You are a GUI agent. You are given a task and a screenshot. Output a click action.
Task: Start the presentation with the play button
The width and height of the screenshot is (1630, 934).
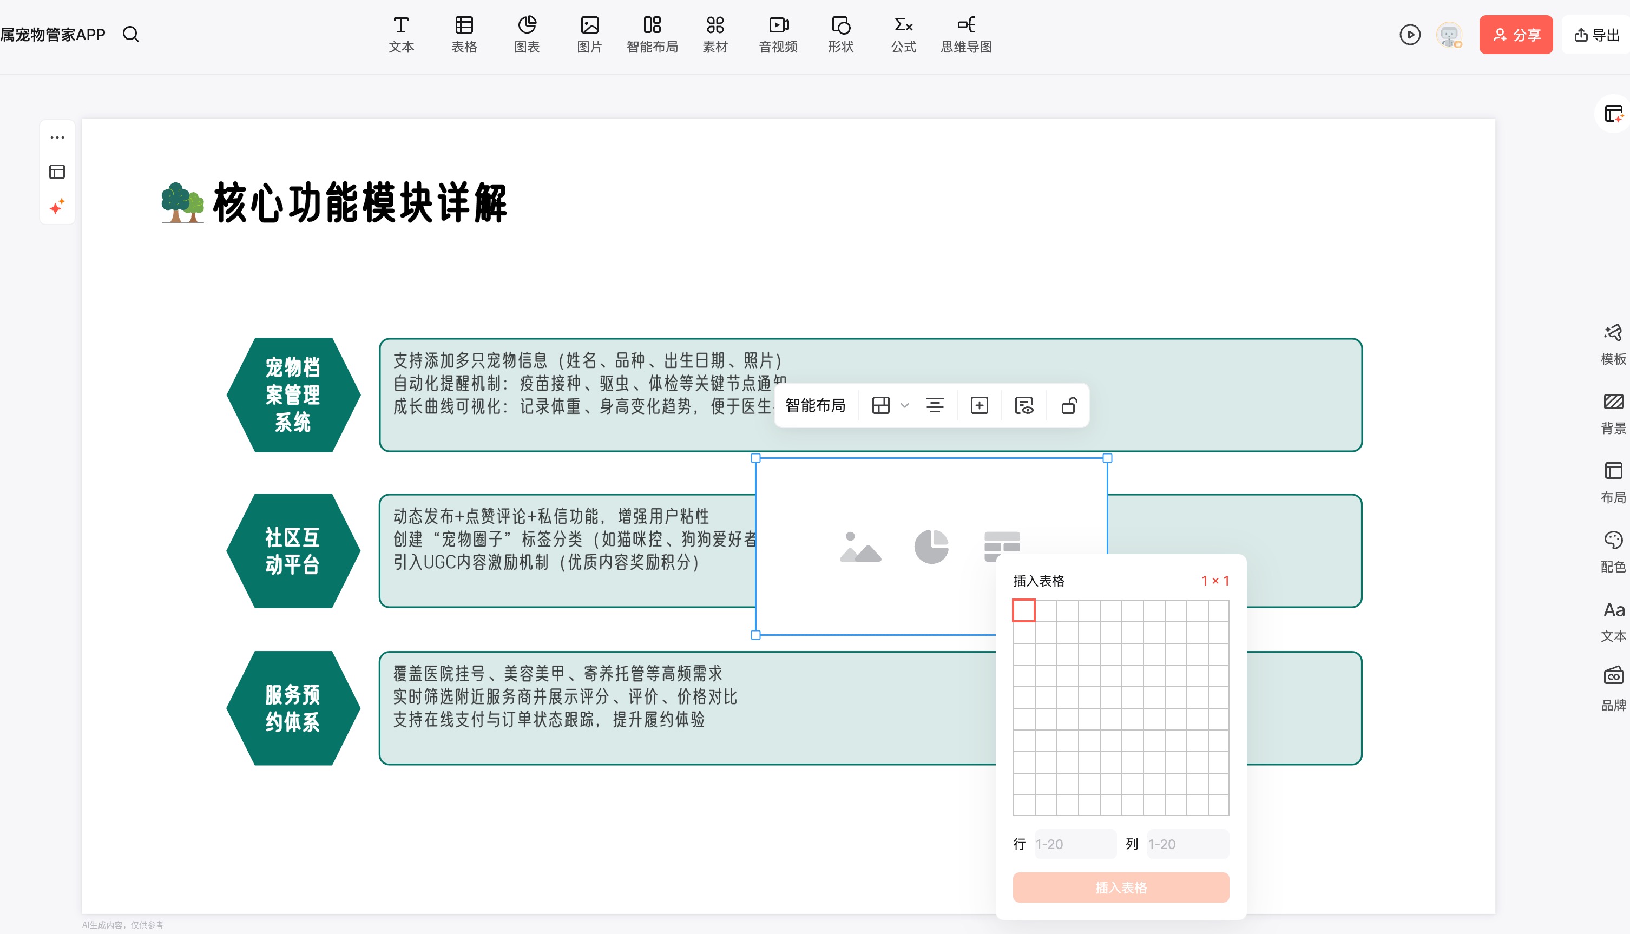(1409, 35)
